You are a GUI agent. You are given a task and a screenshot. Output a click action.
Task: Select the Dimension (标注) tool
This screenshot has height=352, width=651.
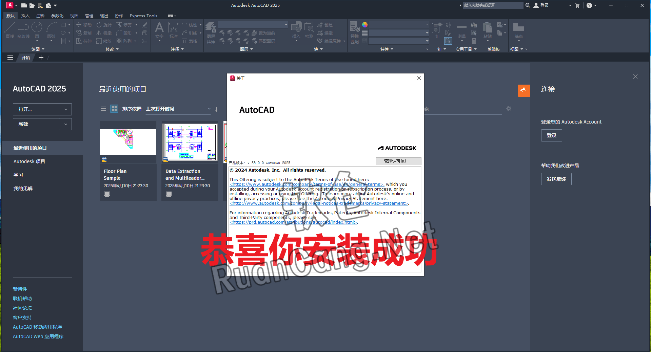[x=174, y=30]
